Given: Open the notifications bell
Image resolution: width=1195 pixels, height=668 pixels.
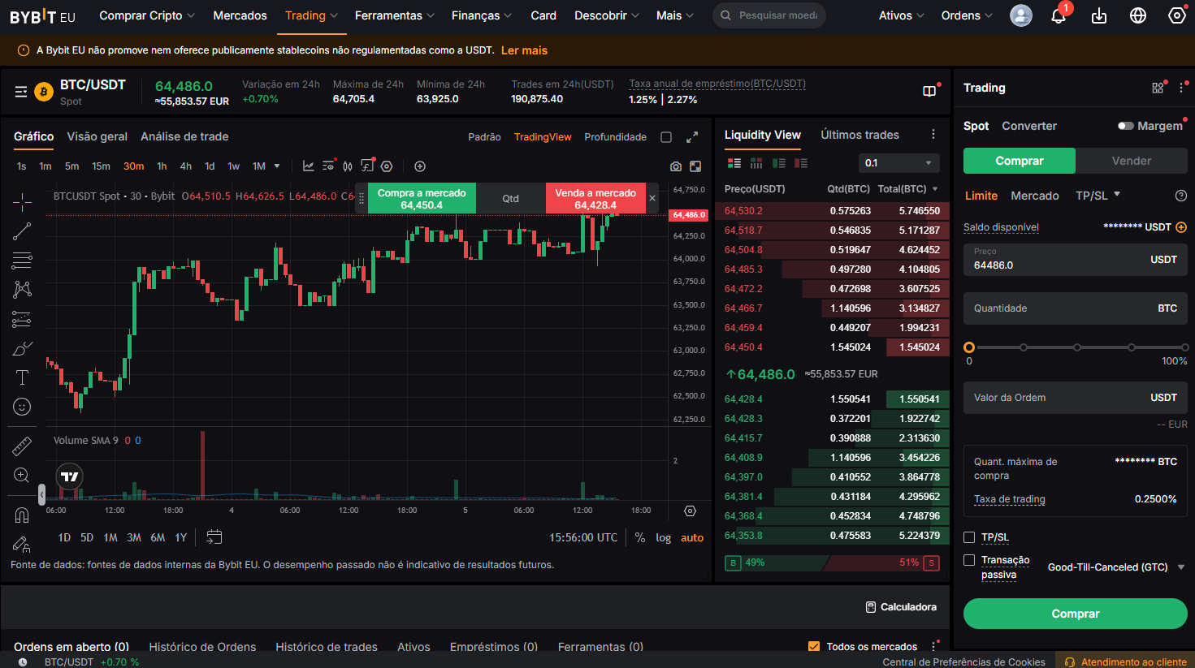Looking at the screenshot, I should click(x=1059, y=15).
